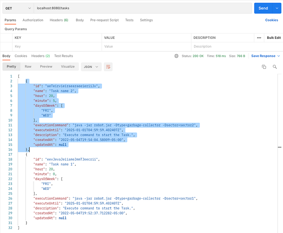Screen dimensions: 283x233
Task: Toggle line wrap icon in response toolbar
Action: coord(108,67)
